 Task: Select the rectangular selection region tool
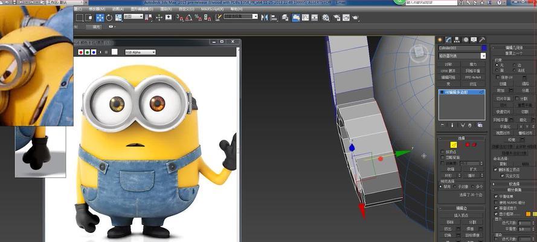point(80,18)
